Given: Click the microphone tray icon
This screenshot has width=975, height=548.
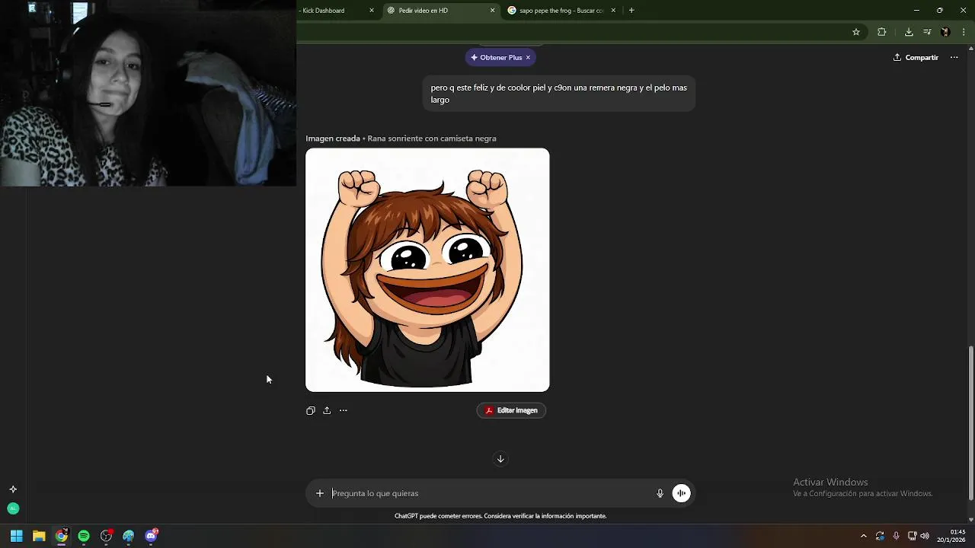Looking at the screenshot, I should pos(896,536).
